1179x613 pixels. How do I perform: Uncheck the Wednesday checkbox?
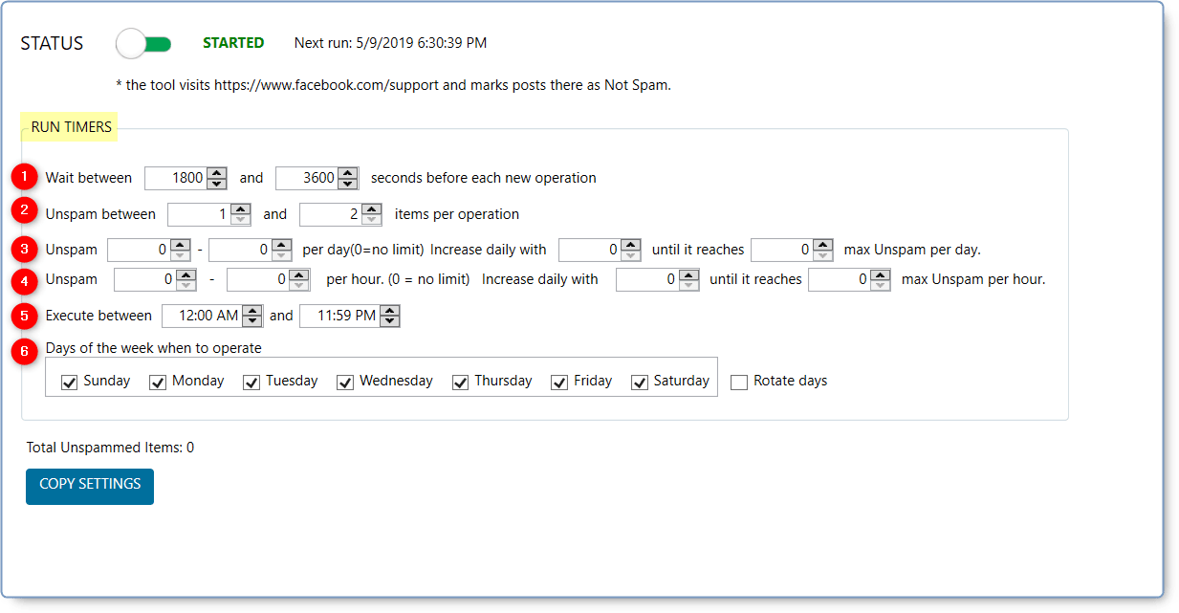tap(344, 382)
